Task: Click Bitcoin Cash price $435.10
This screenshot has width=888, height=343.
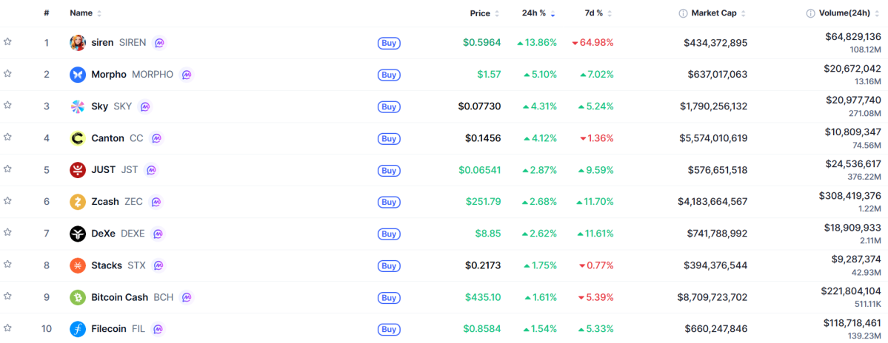Action: click(483, 297)
